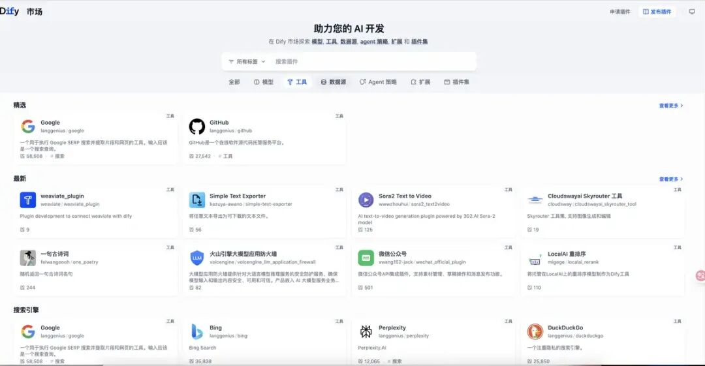Click the 市场 header label
The image size is (705, 366).
35,12
